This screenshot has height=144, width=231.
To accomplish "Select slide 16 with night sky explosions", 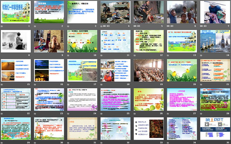I will (x=47, y=70).
